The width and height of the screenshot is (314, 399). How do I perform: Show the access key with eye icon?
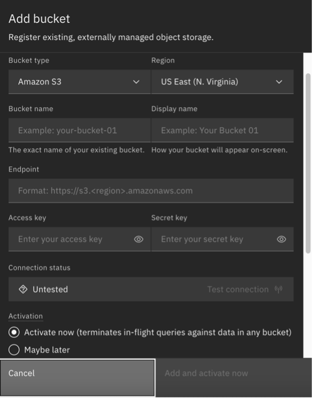tap(138, 240)
